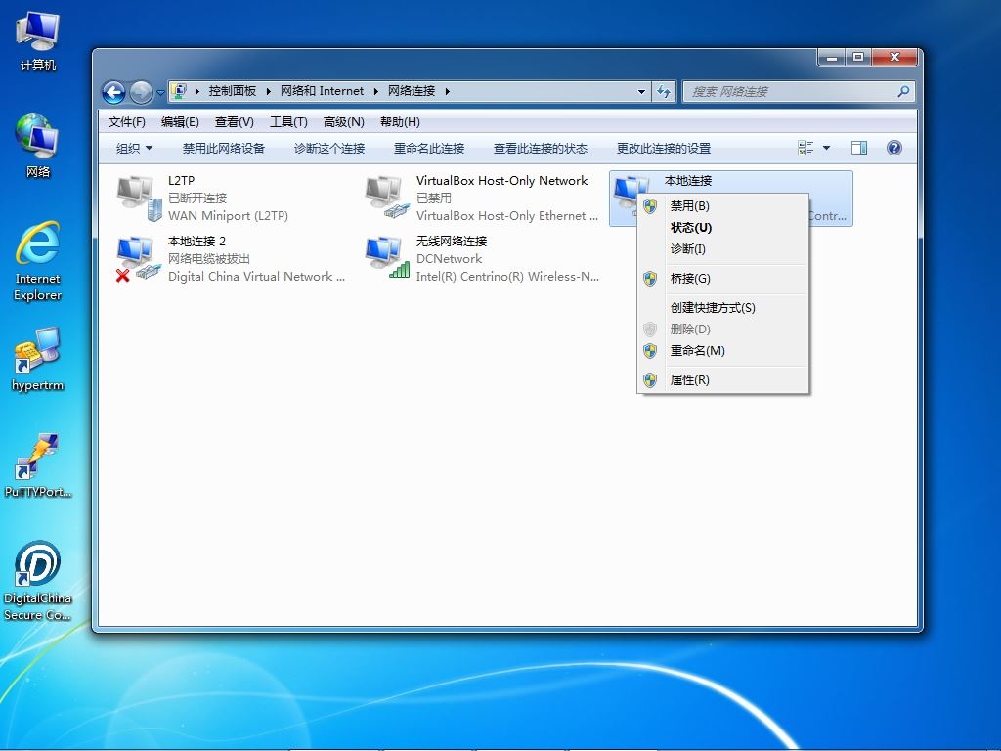The image size is (1001, 751).
Task: Open the 网络 desktop icon
Action: tap(38, 146)
